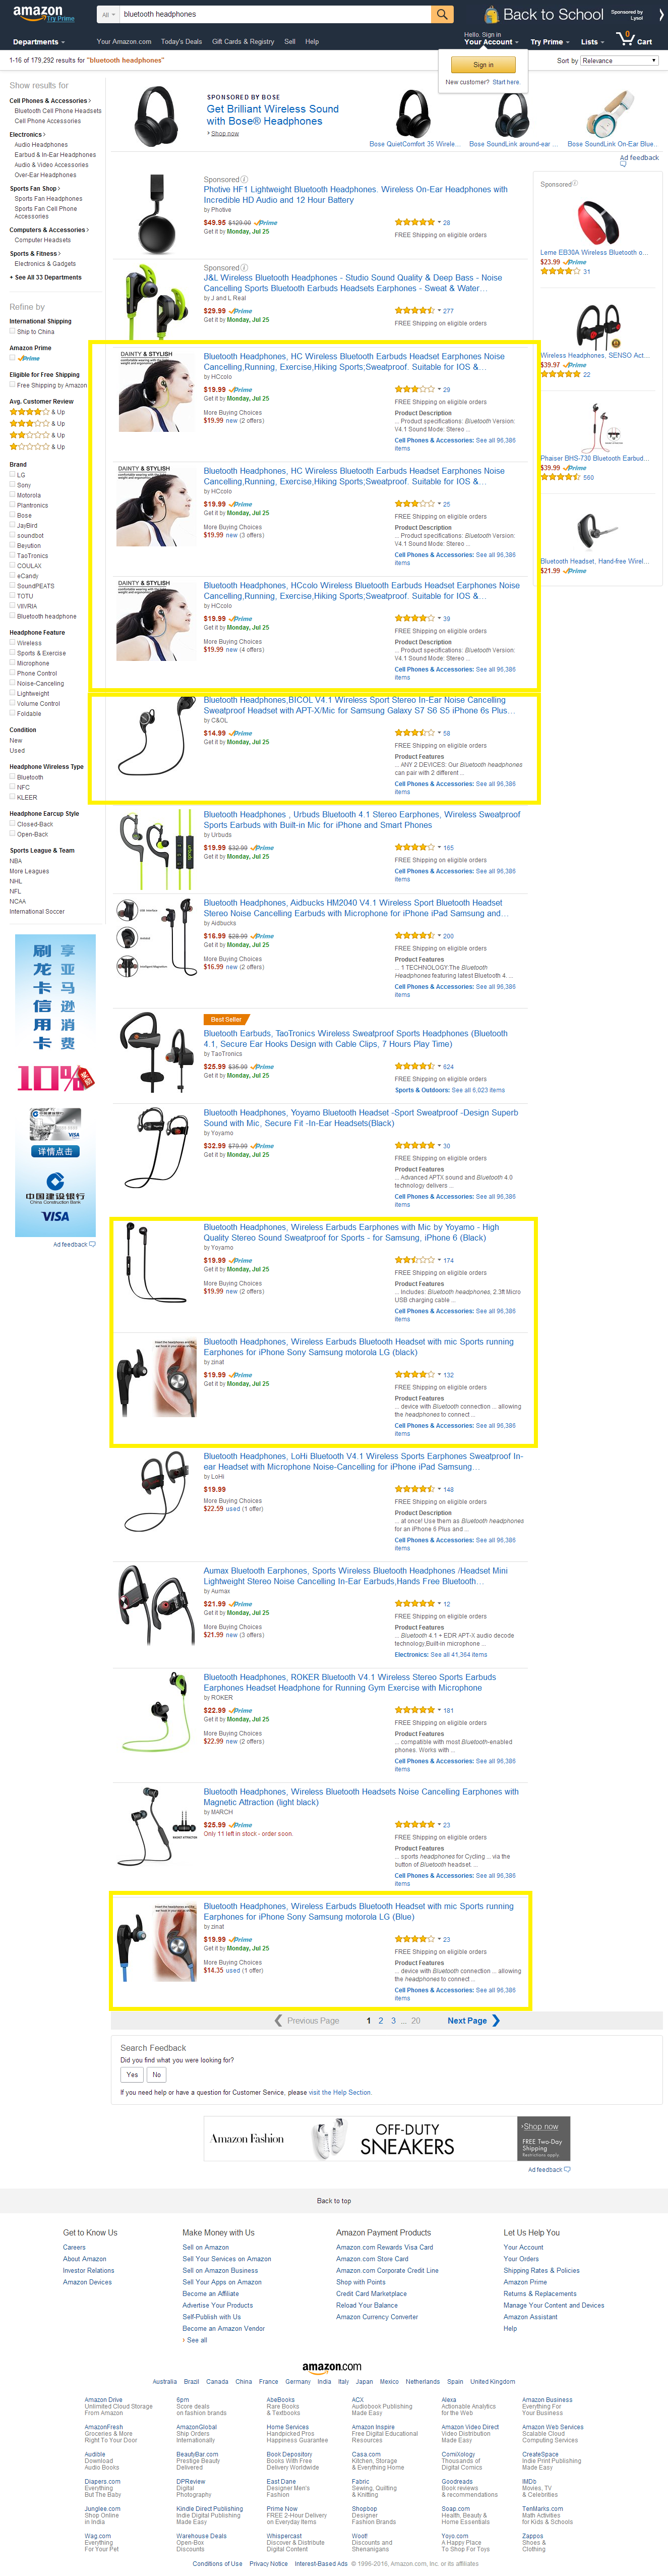Image resolution: width=668 pixels, height=2576 pixels.
Task: Open the shopping cart icon
Action: [635, 39]
